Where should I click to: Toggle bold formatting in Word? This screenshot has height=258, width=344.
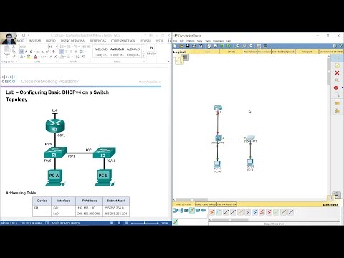click(21, 52)
